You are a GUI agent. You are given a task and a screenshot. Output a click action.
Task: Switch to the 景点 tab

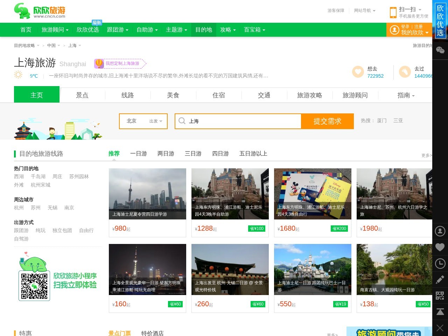click(82, 95)
